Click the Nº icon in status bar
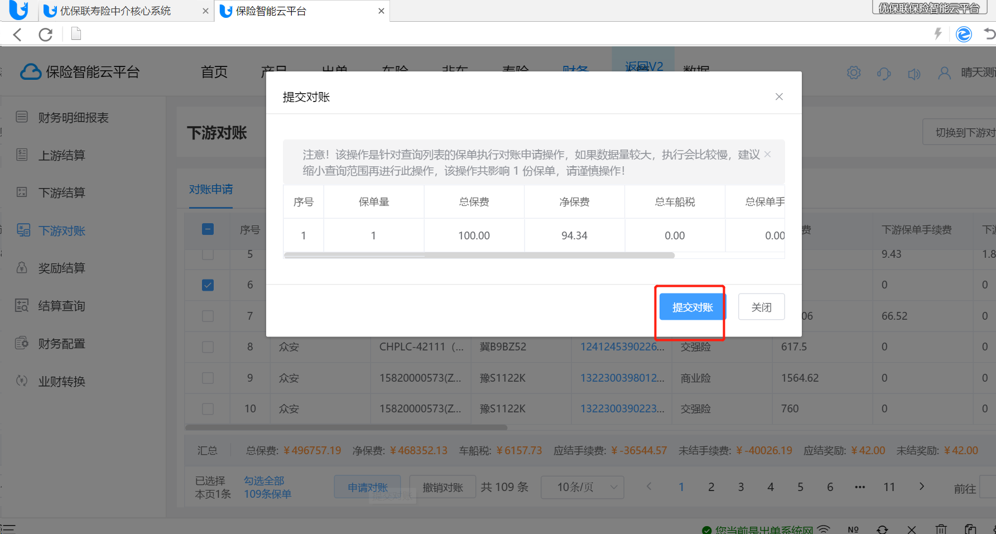This screenshot has height=534, width=996. point(853,529)
